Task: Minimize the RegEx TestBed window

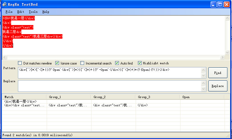Action: (x=213, y=5)
